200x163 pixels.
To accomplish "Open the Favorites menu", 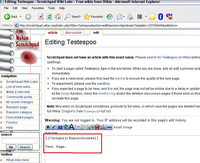I will click(x=38, y=8).
